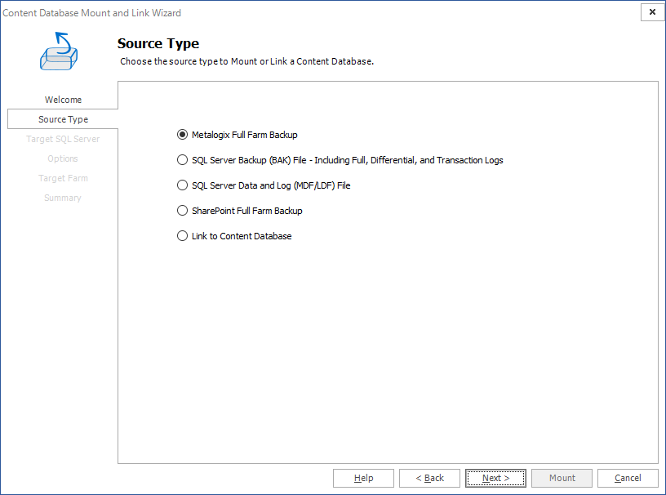Click the Mount button
Image resolution: width=666 pixels, height=495 pixels.
point(562,478)
